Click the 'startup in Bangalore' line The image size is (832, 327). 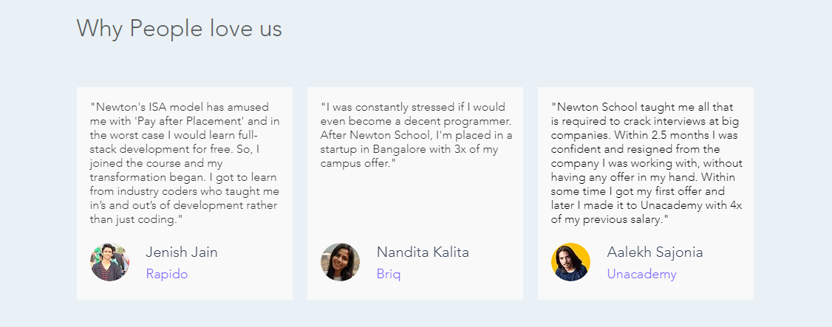pos(409,149)
